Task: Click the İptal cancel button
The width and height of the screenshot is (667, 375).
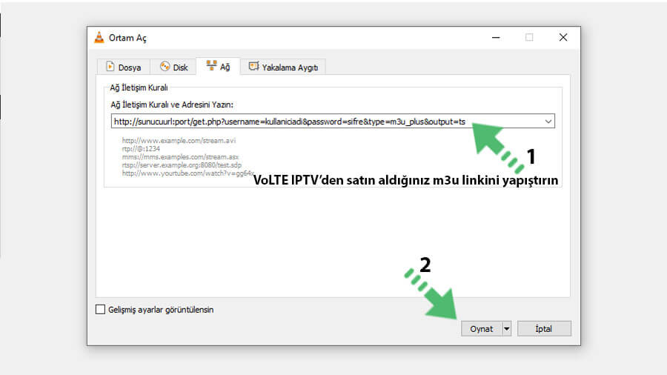Action: [544, 328]
